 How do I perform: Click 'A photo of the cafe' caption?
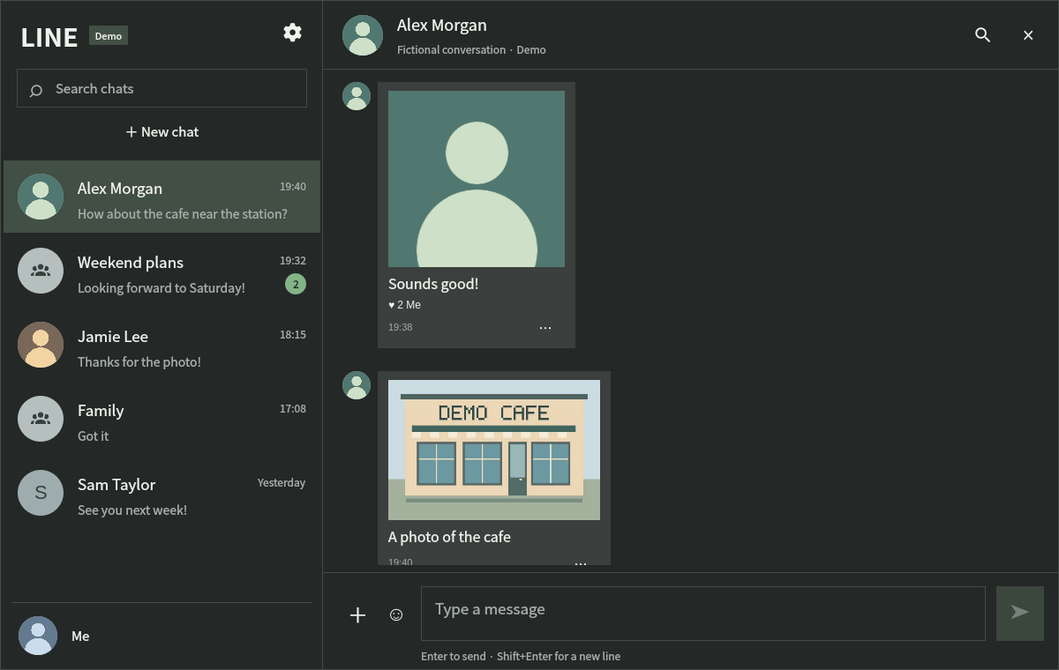tap(449, 537)
